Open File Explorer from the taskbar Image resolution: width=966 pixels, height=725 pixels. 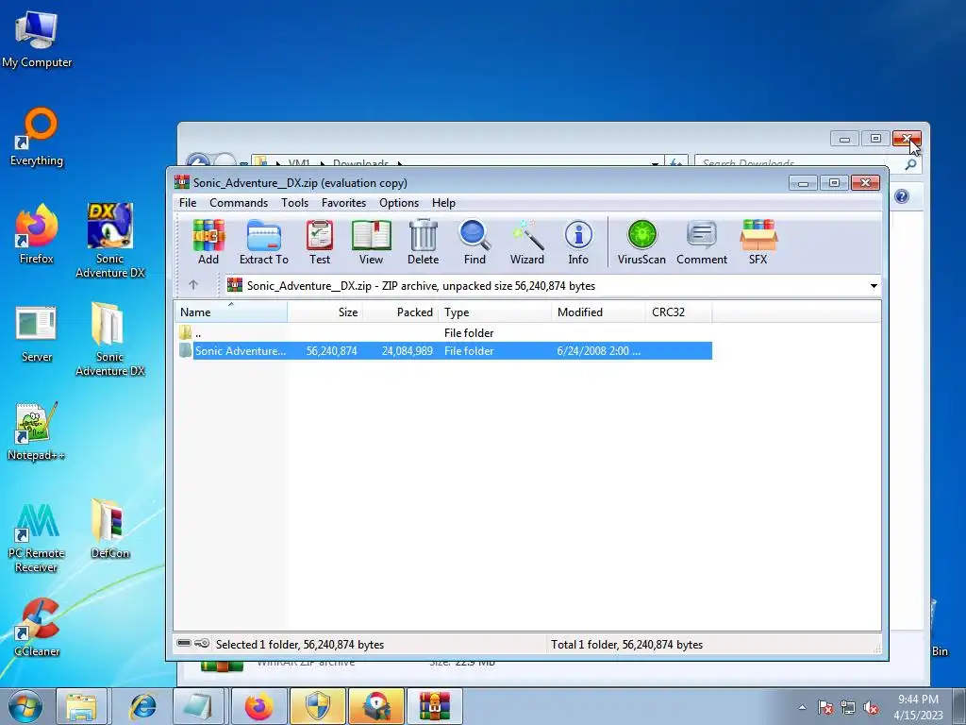(81, 706)
